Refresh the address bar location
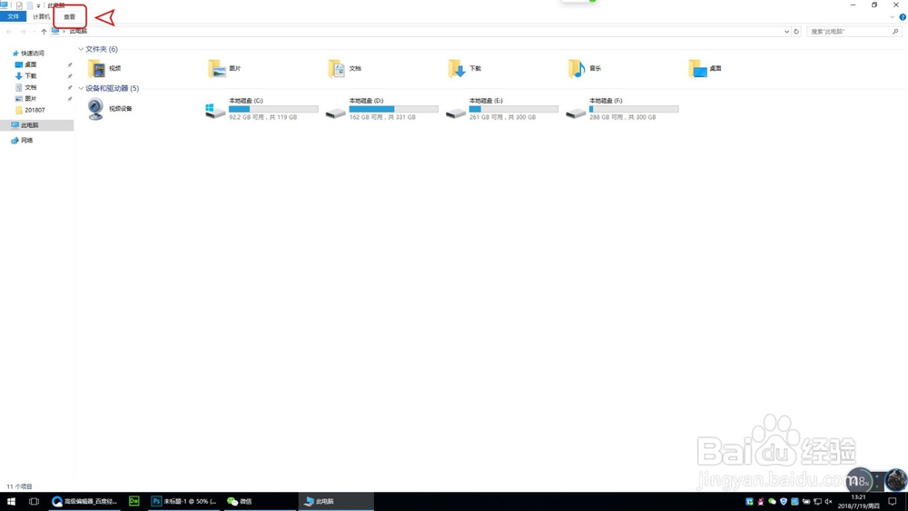This screenshot has width=908, height=511. (x=796, y=31)
